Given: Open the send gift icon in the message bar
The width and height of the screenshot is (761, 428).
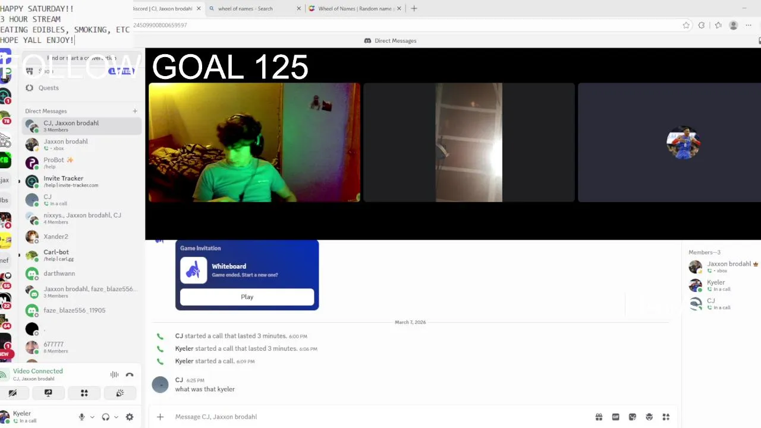Looking at the screenshot, I should click(x=599, y=417).
